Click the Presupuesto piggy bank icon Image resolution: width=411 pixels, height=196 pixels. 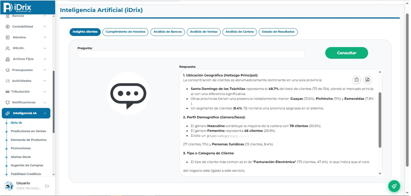click(x=8, y=70)
